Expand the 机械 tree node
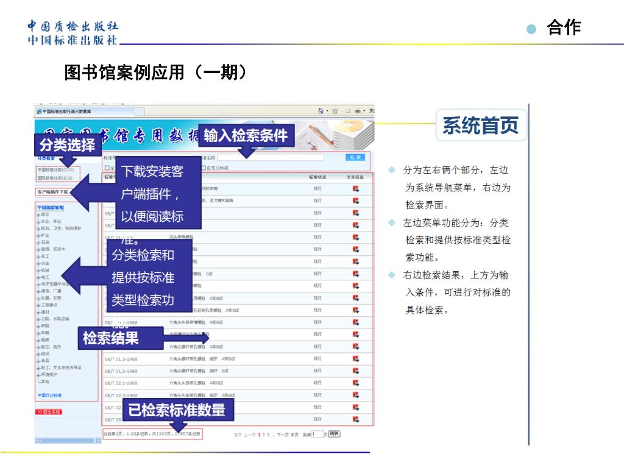This screenshot has height=468, width=624. point(38,270)
